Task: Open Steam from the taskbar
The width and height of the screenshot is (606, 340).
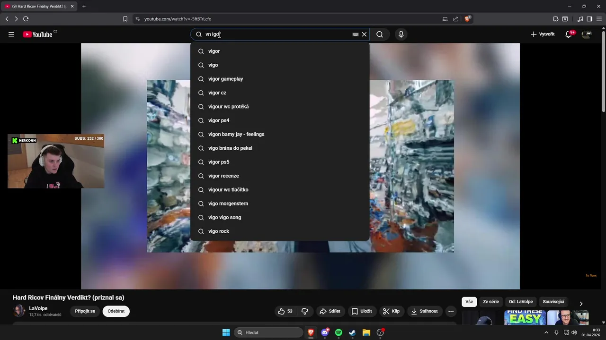Action: [x=352, y=332]
